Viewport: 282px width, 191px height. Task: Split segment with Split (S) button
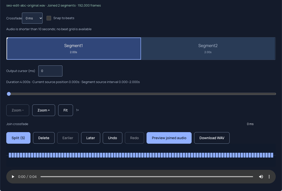(18, 138)
